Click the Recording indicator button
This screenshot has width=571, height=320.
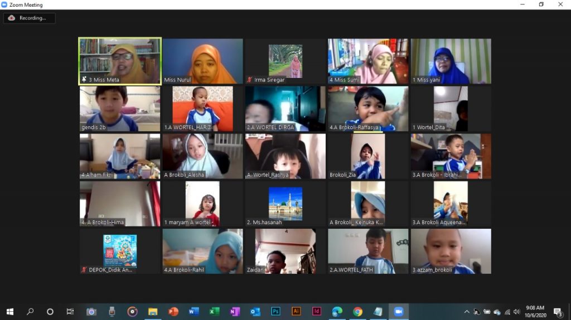pos(29,18)
